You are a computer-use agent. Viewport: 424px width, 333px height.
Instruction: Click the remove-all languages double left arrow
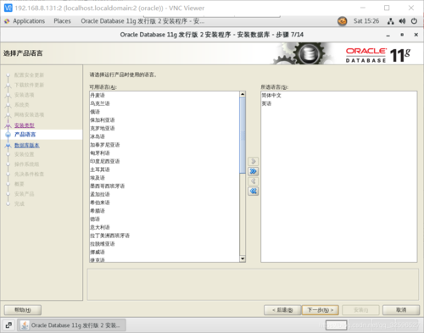[254, 191]
